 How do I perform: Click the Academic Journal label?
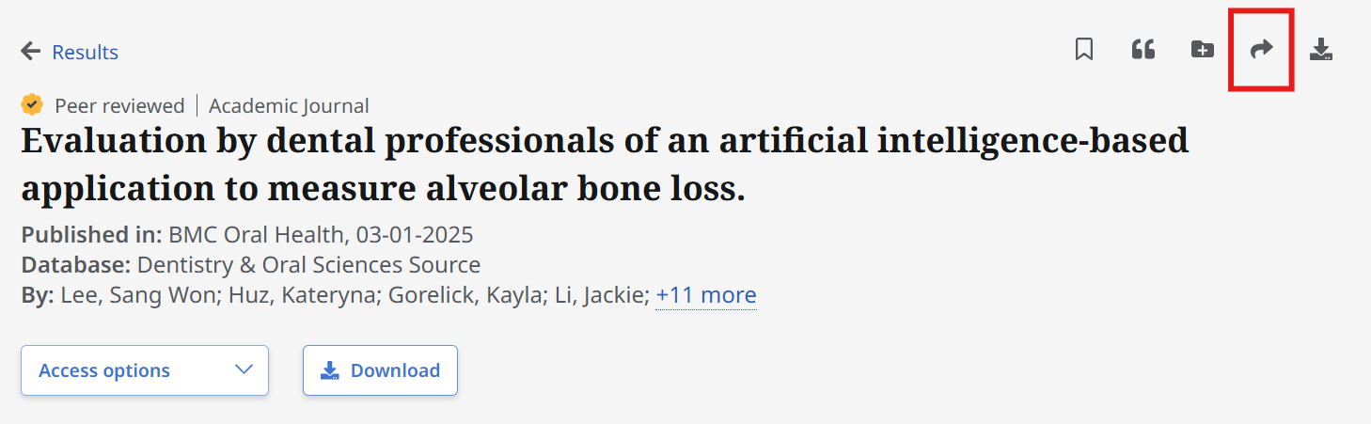click(289, 105)
